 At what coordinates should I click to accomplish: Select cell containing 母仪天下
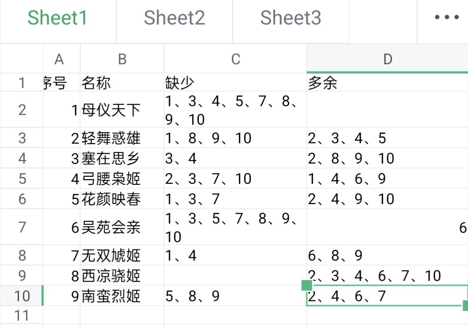[122, 110]
